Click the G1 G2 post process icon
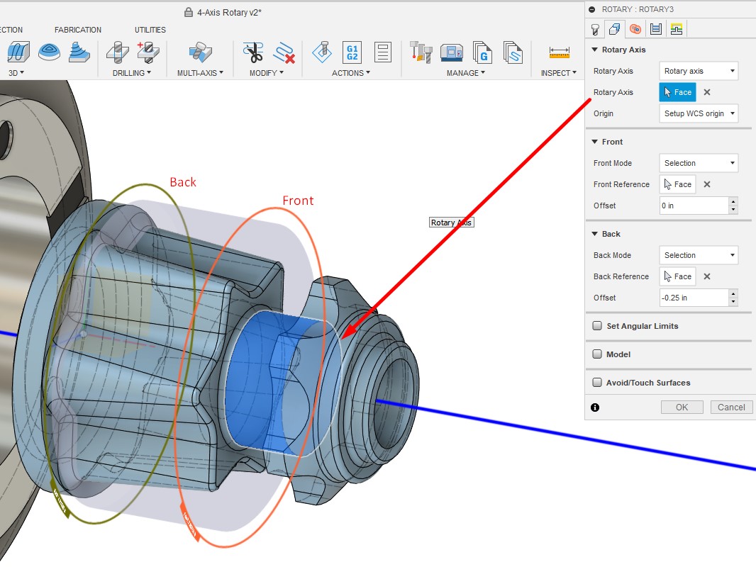The image size is (756, 579). 352,52
